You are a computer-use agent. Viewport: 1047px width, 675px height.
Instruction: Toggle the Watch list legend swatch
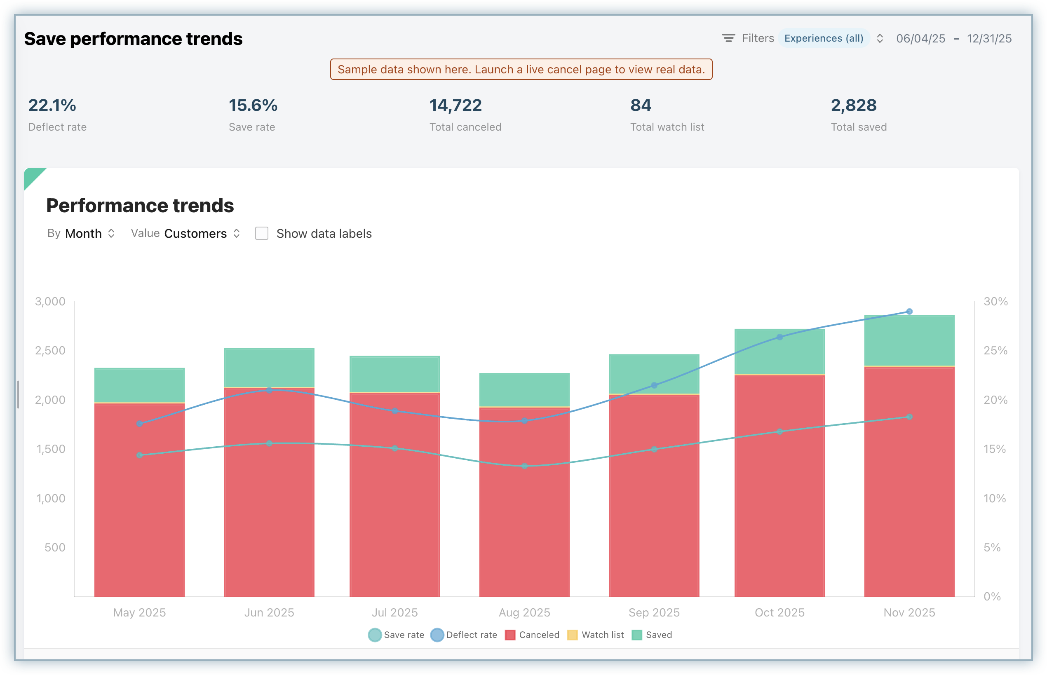click(x=572, y=635)
